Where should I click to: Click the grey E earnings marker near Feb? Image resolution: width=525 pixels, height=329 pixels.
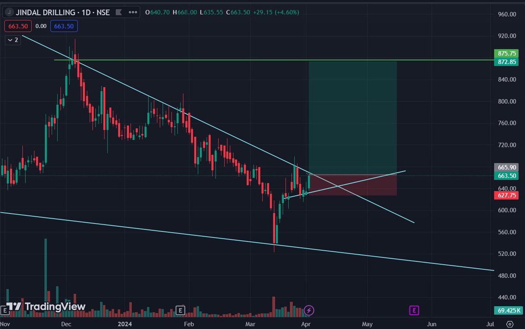click(180, 311)
